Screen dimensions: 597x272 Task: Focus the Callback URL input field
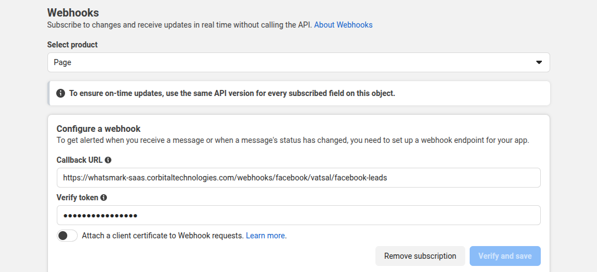298,178
